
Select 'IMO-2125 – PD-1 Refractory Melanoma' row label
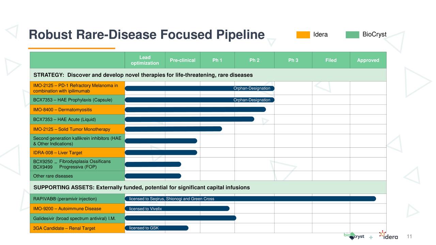pyautogui.click(x=77, y=88)
